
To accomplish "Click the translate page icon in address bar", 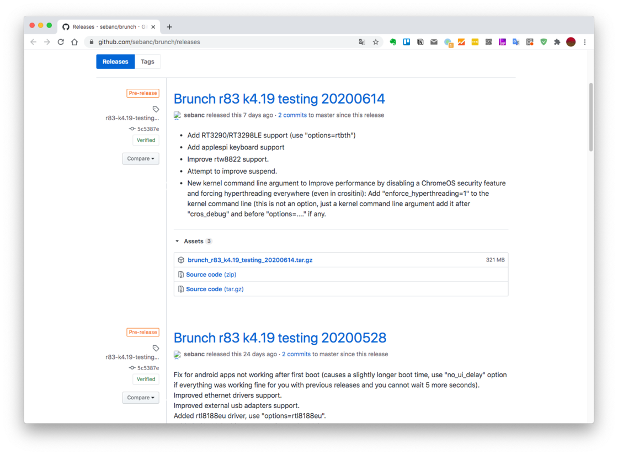I will 362,42.
